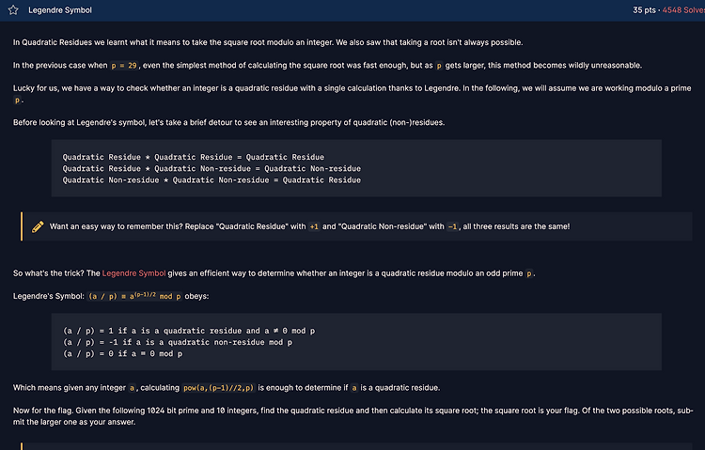The height and width of the screenshot is (450, 705).
Task: Click the inline p after 'odd prime'
Action: click(528, 273)
